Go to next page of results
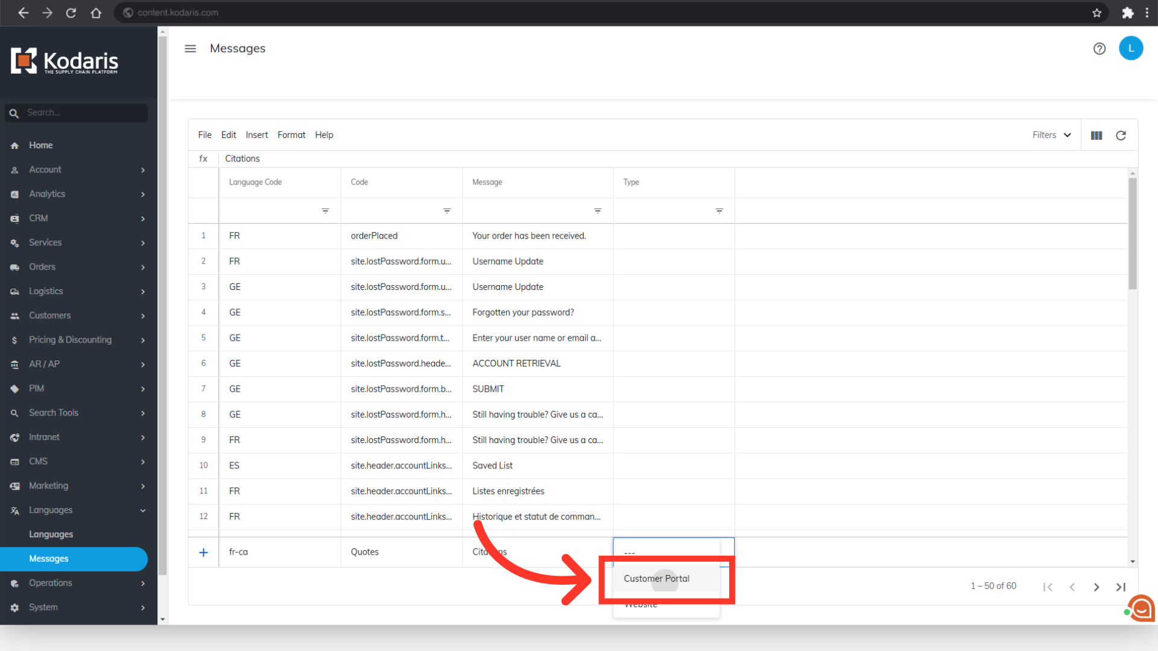Screen dimensions: 1158x651 (x=1096, y=587)
